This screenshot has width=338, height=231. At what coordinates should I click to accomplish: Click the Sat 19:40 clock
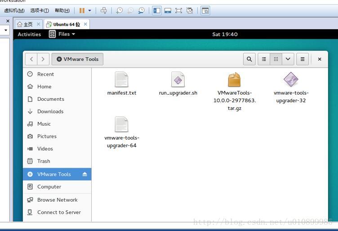[225, 34]
